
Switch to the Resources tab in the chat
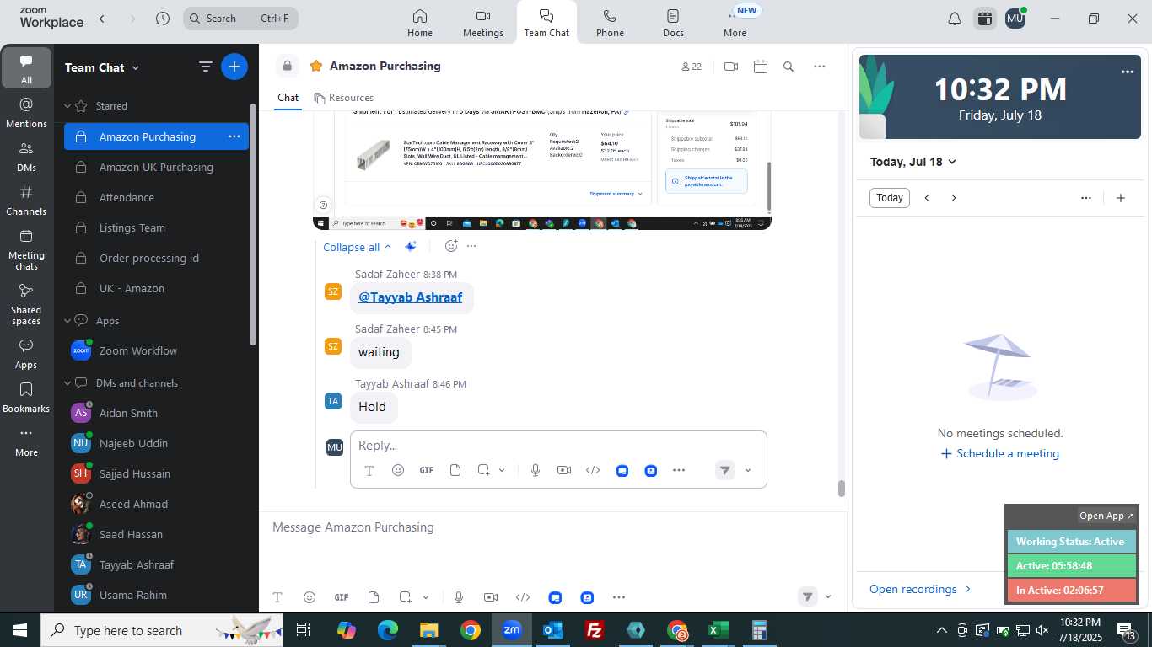pos(343,98)
